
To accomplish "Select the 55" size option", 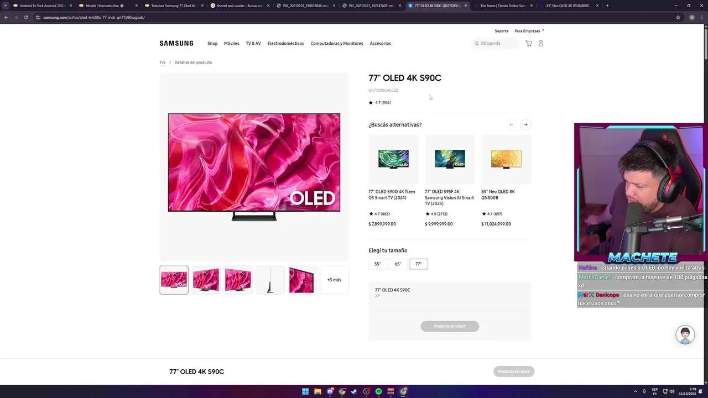I will point(377,264).
